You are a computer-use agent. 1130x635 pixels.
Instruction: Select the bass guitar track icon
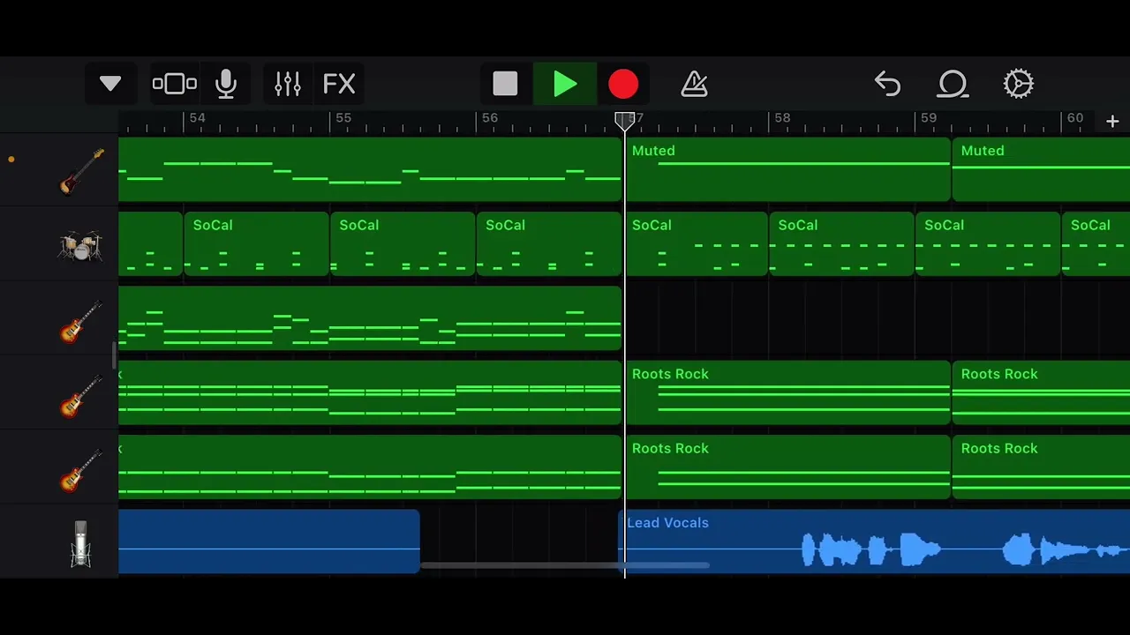click(81, 171)
